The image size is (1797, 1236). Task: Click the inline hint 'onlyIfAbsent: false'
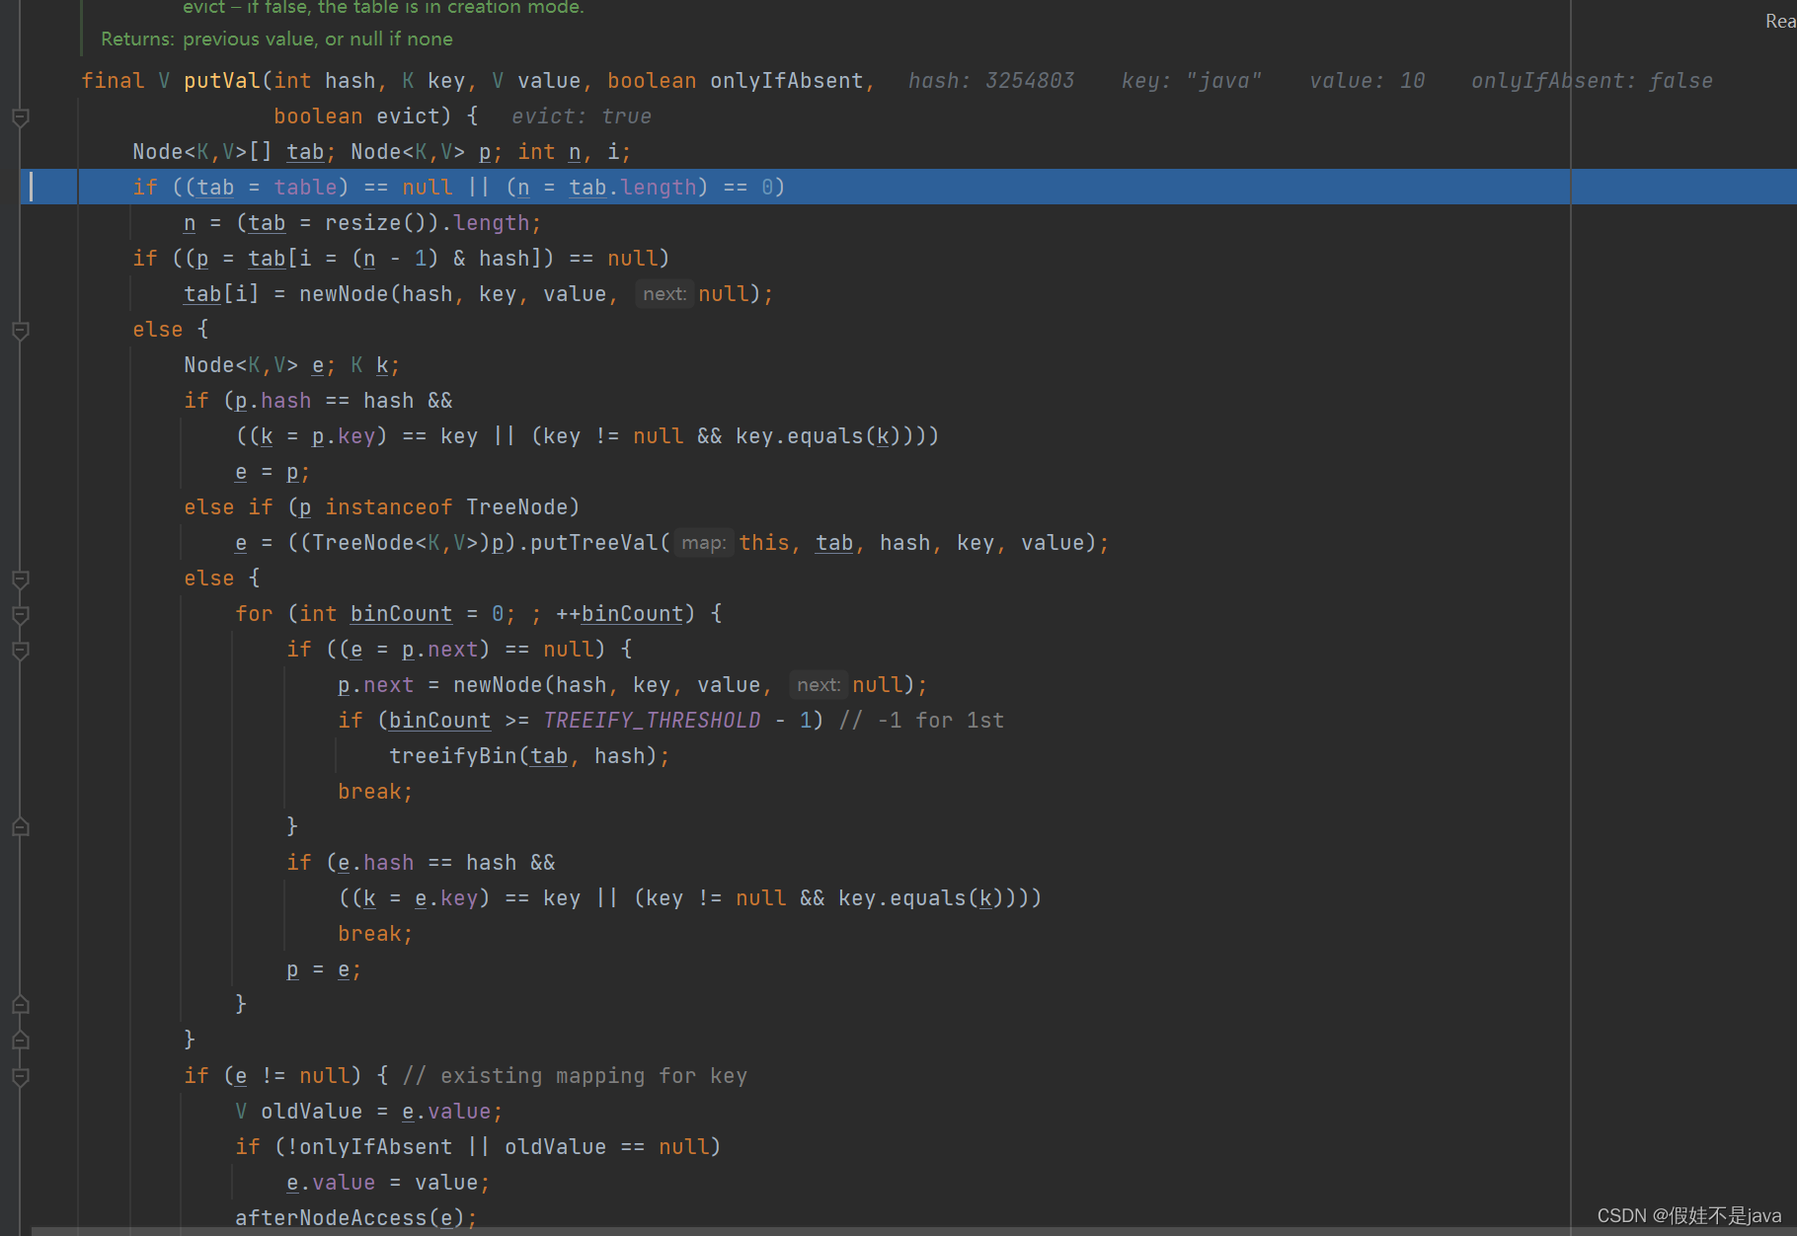(1592, 81)
